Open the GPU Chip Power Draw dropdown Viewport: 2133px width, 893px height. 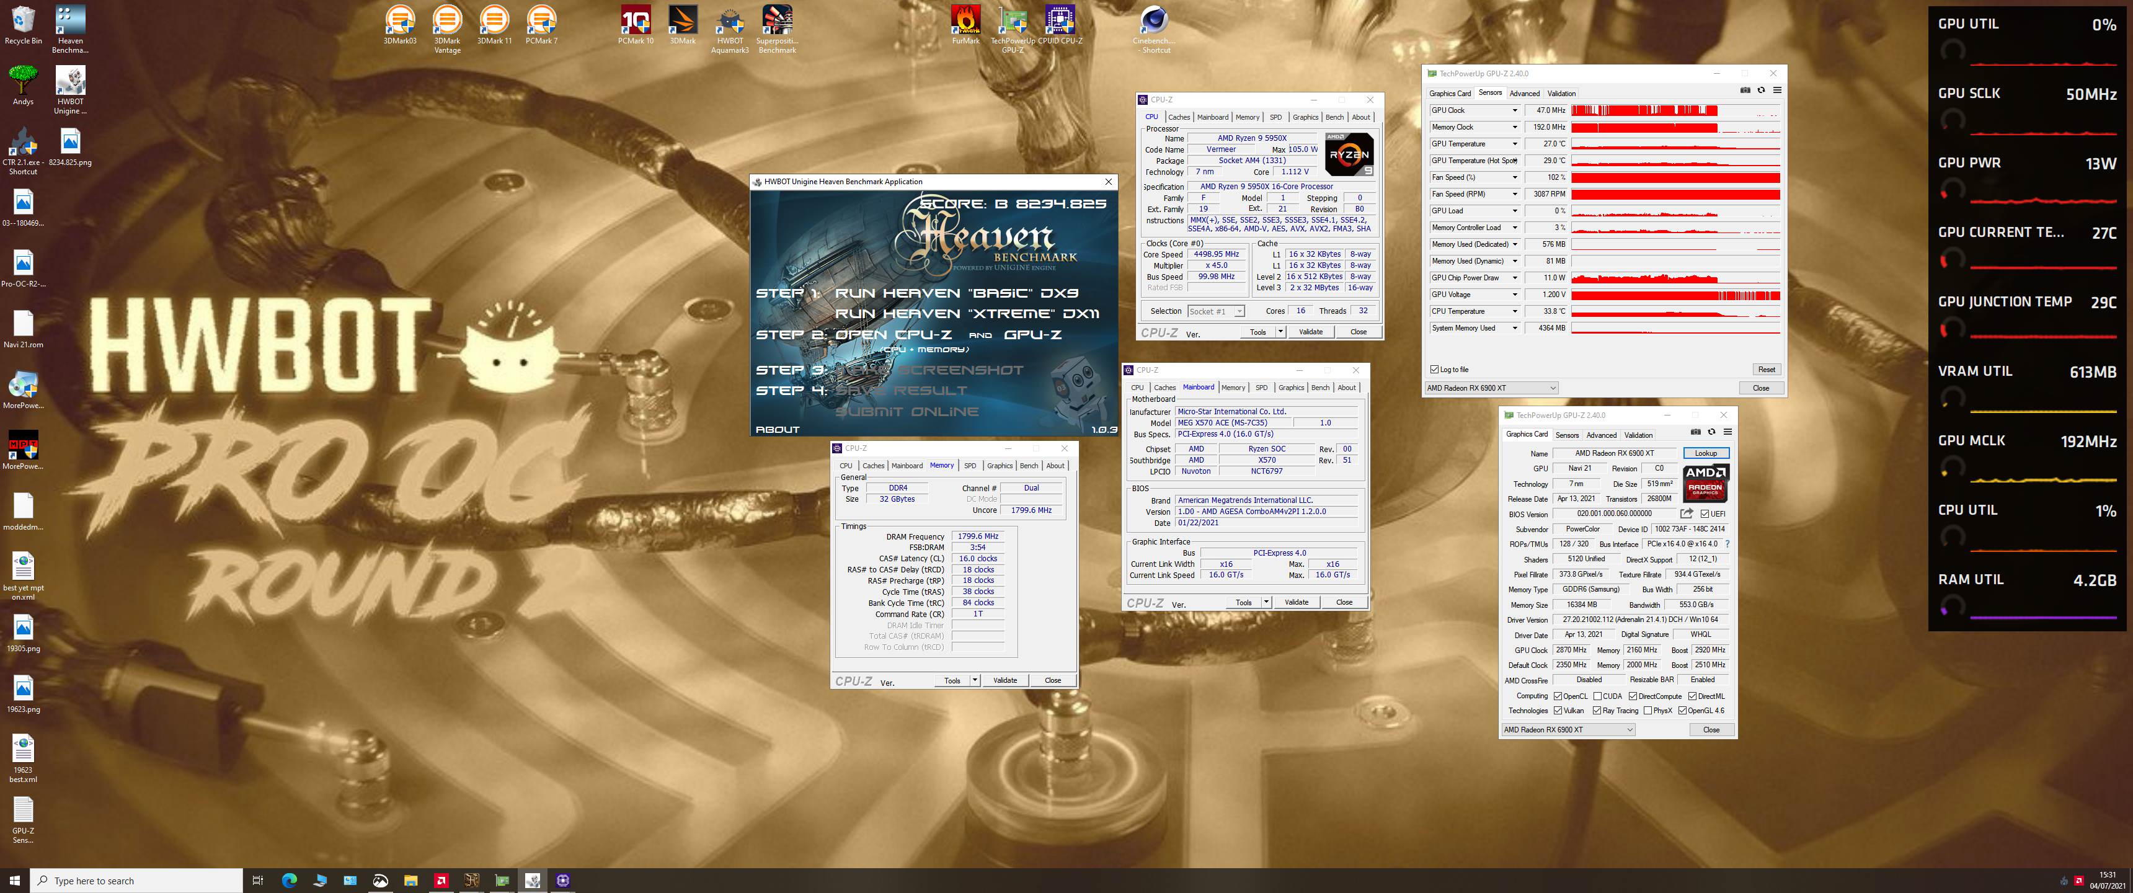coord(1515,277)
